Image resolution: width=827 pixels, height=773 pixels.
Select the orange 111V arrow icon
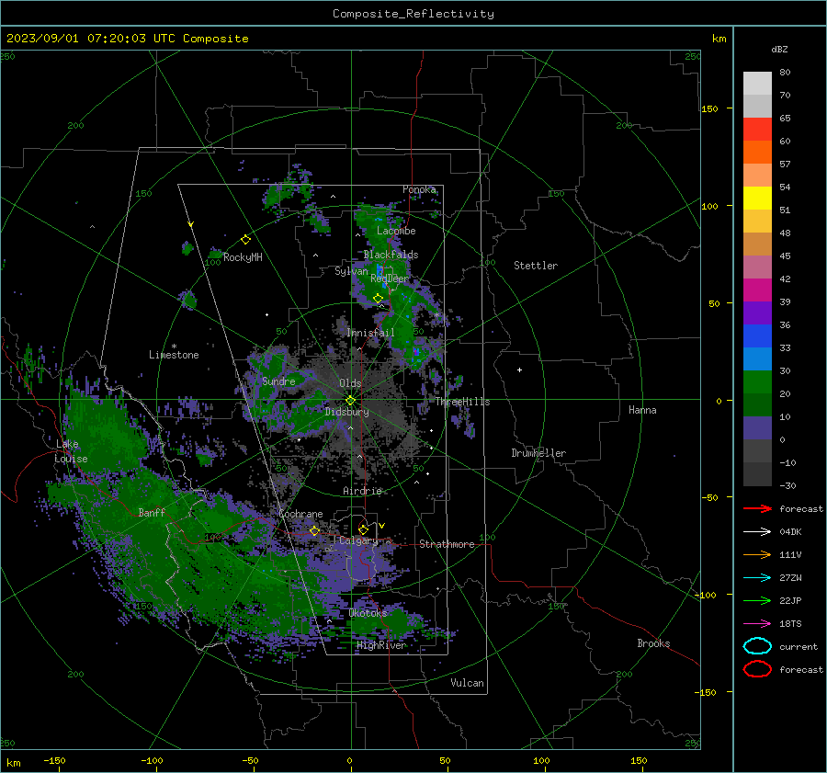point(757,554)
